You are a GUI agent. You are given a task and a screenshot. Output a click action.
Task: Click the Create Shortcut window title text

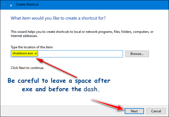(27, 4)
